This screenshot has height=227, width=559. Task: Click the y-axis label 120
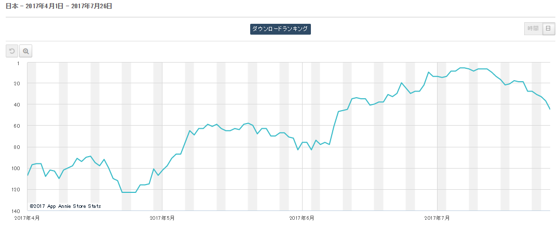pos(16,190)
